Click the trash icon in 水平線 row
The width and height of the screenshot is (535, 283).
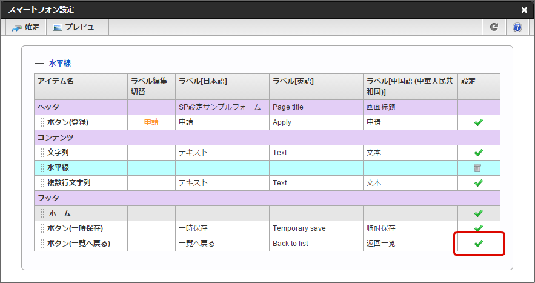478,168
